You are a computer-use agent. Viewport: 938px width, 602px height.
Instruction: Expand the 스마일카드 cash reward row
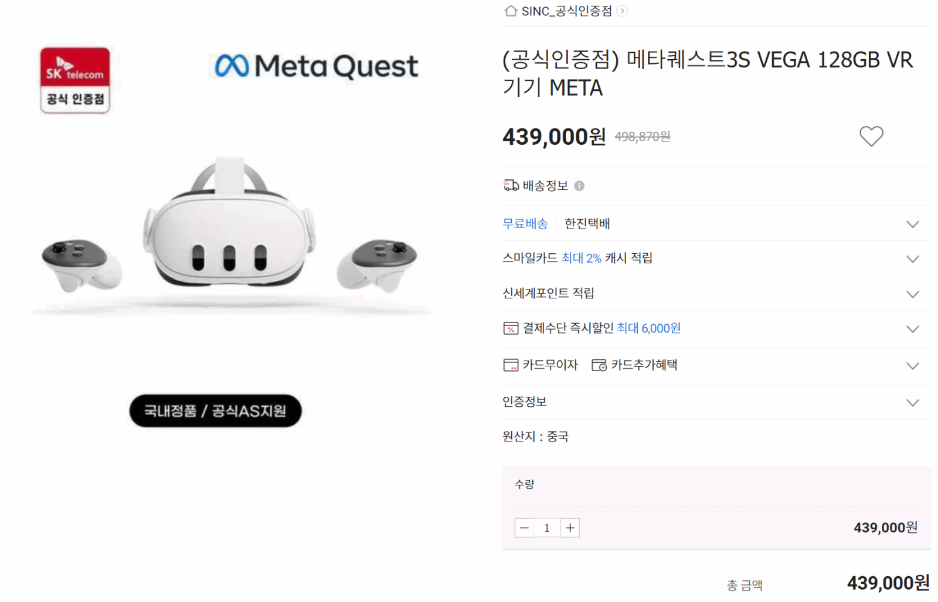[x=912, y=259]
